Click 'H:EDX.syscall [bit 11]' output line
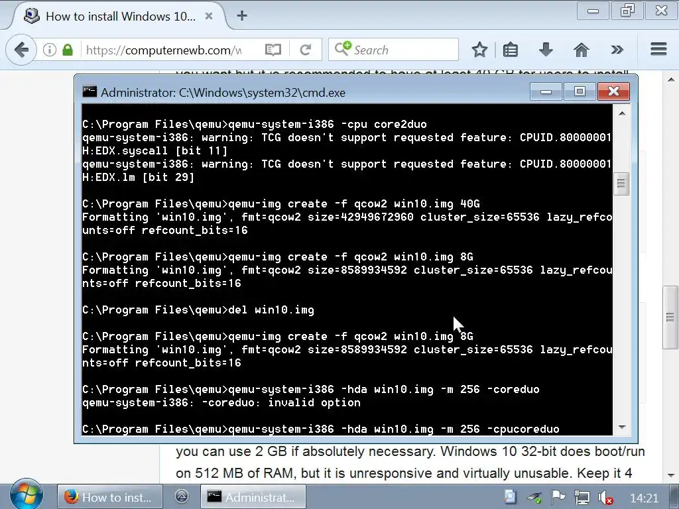The image size is (679, 509). (155, 150)
